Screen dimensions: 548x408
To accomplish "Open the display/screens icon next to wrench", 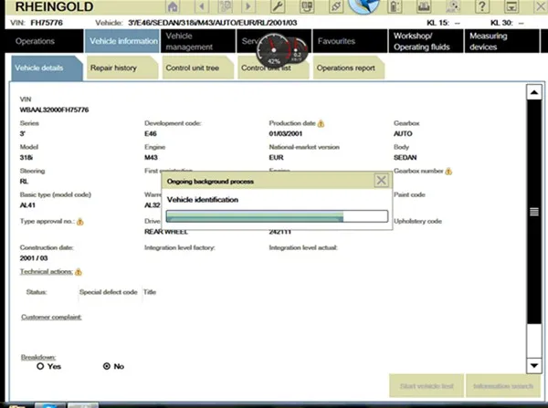I will point(307,6).
